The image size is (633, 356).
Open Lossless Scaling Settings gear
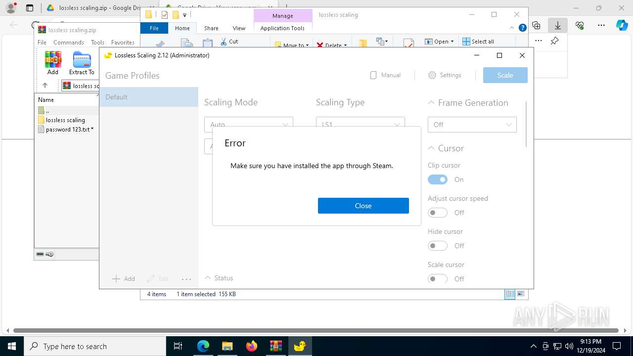pos(445,75)
